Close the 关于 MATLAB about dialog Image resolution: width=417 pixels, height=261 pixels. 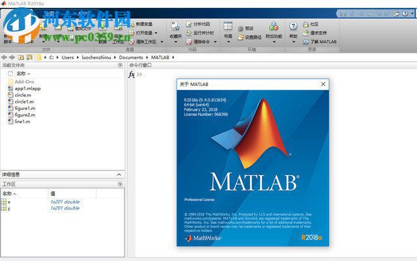click(x=323, y=84)
